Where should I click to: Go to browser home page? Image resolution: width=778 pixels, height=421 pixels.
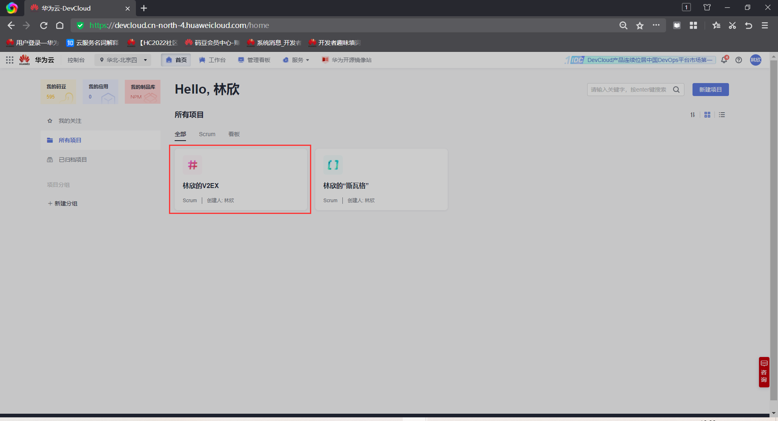click(60, 26)
